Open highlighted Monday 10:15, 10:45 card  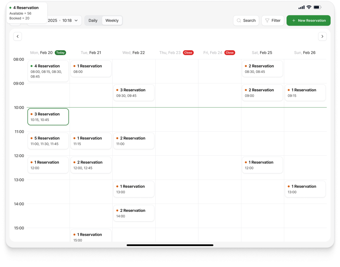coord(48,117)
